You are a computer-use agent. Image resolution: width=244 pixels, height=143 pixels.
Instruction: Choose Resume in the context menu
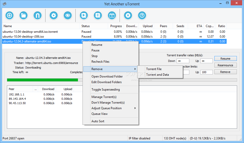[x=111, y=45]
